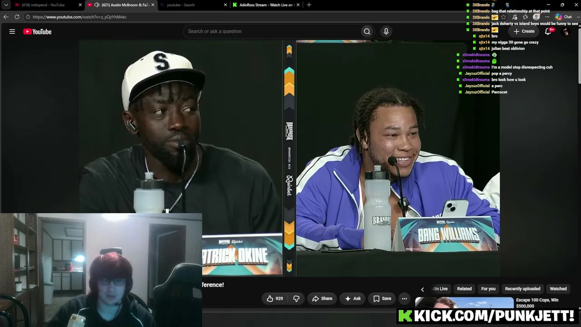Select the Watched filter chip
581x327 pixels.
pos(558,289)
